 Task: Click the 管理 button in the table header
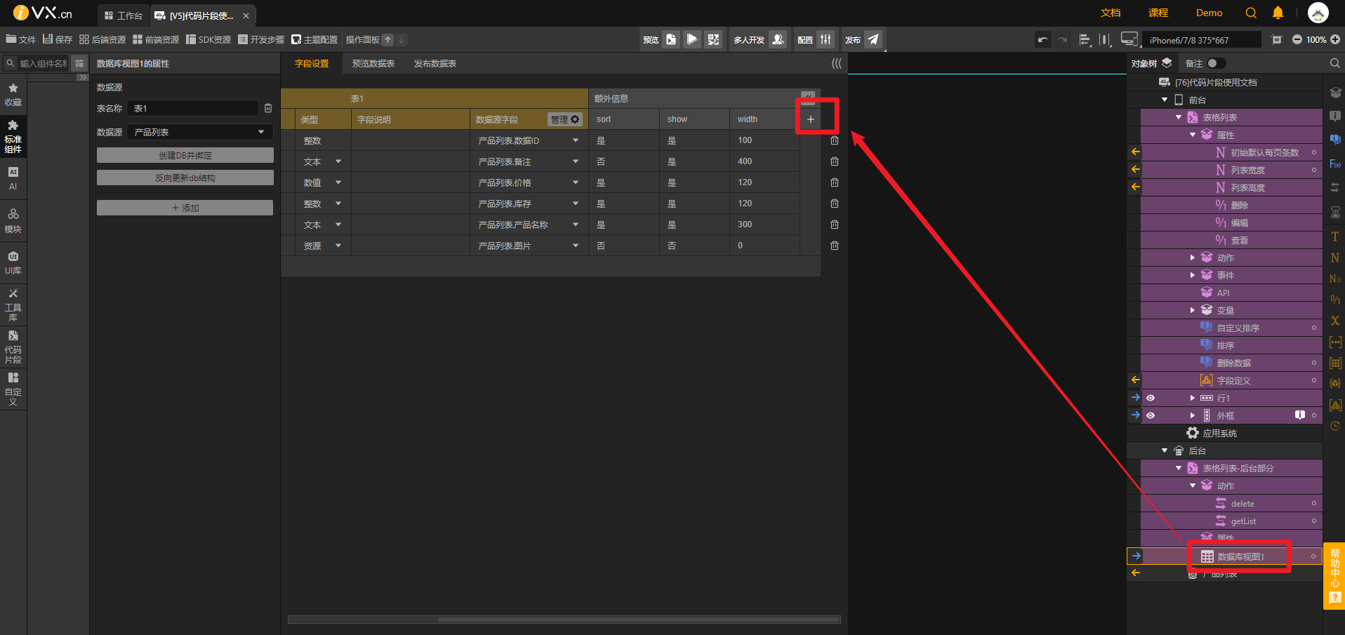565,119
